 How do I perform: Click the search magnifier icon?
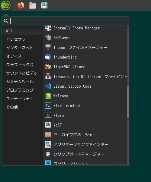[6, 21]
